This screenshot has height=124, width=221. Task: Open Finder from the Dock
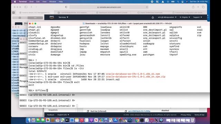pyautogui.click(x=29, y=120)
